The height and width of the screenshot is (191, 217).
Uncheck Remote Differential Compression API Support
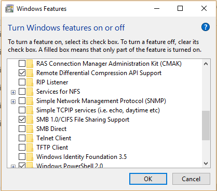pos(22,73)
